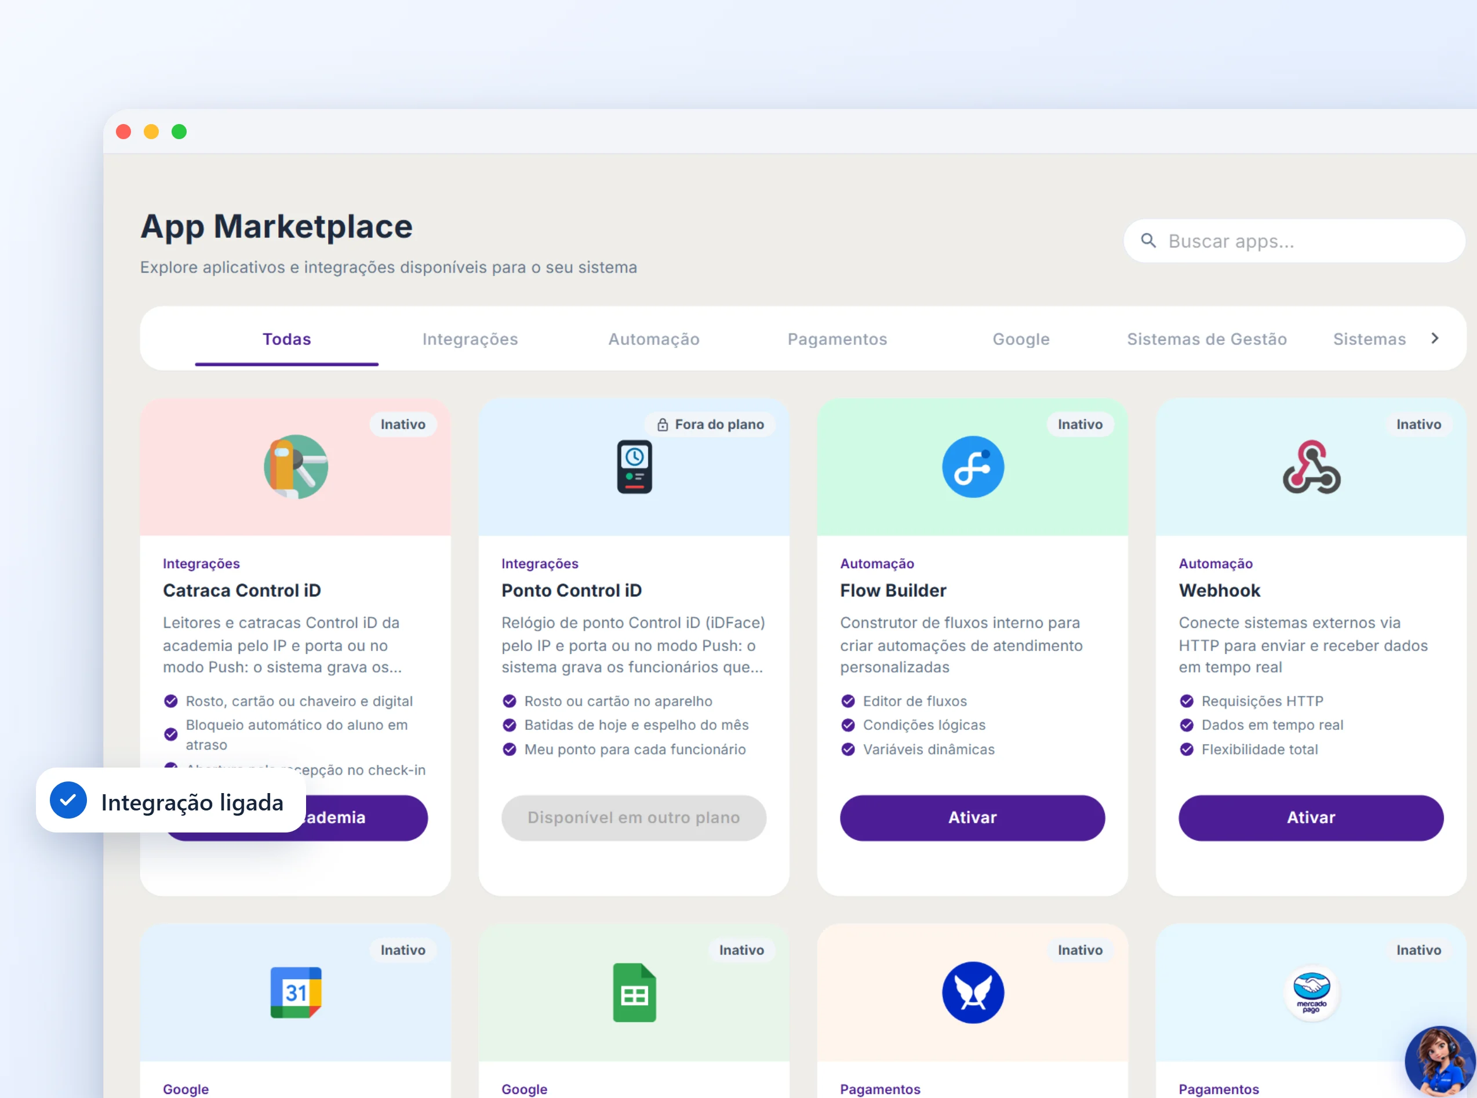Viewport: 1477px width, 1098px height.
Task: Click the checkmark beside Requisições HTTP
Action: tap(1187, 701)
